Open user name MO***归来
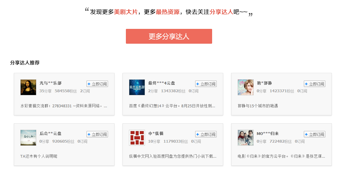350x182 pixels. [x=268, y=134]
